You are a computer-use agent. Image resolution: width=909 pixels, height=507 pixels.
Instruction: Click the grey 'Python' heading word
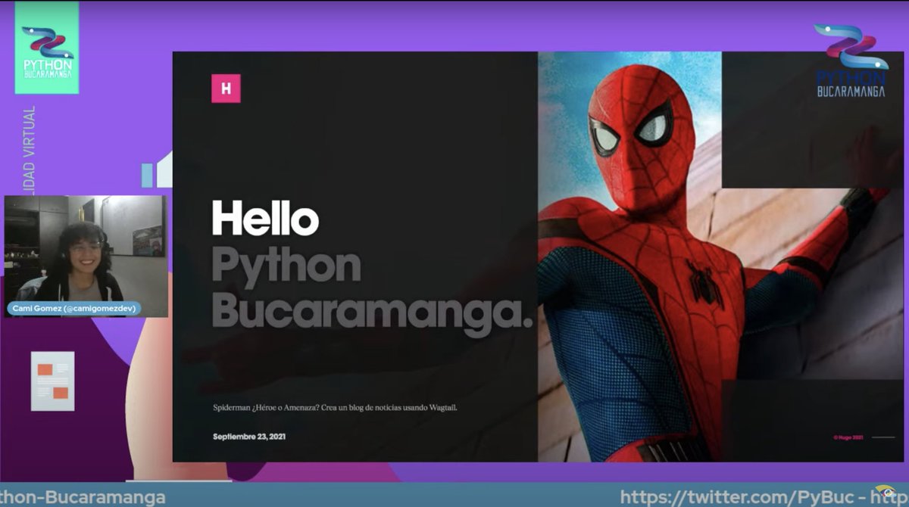point(286,266)
